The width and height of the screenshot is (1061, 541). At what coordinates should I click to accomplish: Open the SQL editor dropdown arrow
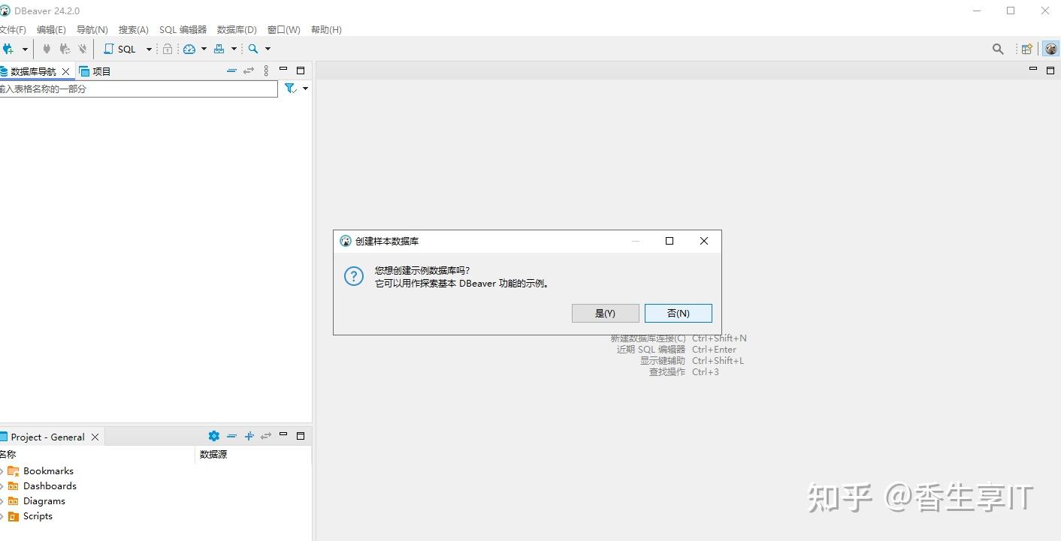pos(148,49)
